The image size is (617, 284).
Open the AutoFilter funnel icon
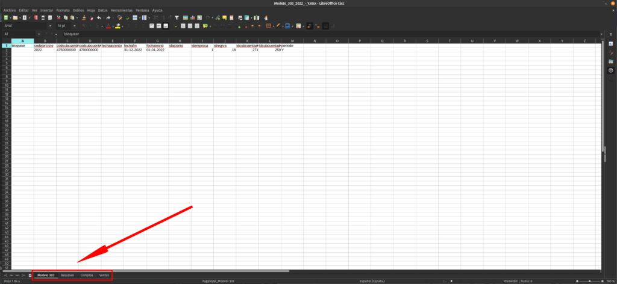(x=177, y=18)
